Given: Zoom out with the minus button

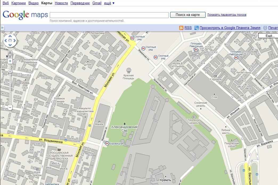Looking at the screenshot, I should 10,107.
